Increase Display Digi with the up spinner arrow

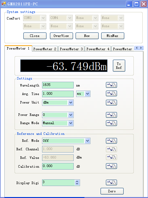tap(77, 181)
